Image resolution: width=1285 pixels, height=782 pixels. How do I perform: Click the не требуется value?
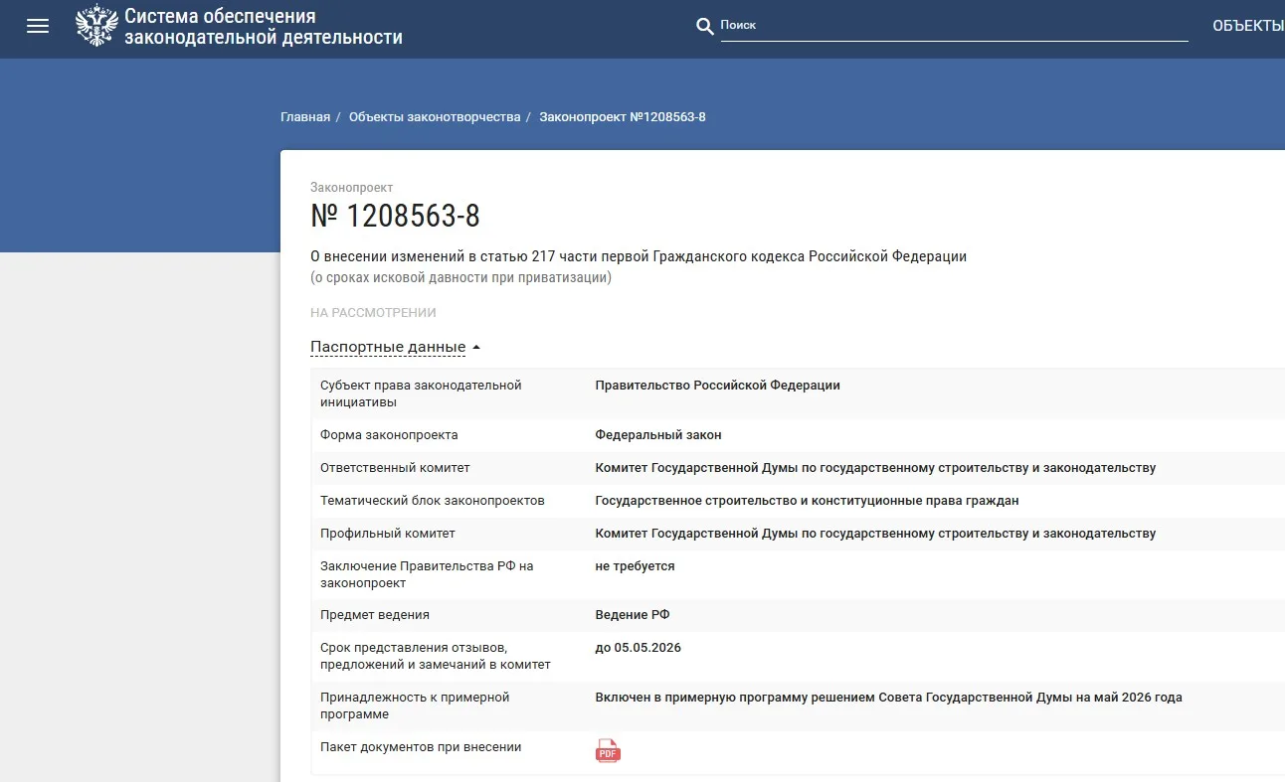(636, 566)
